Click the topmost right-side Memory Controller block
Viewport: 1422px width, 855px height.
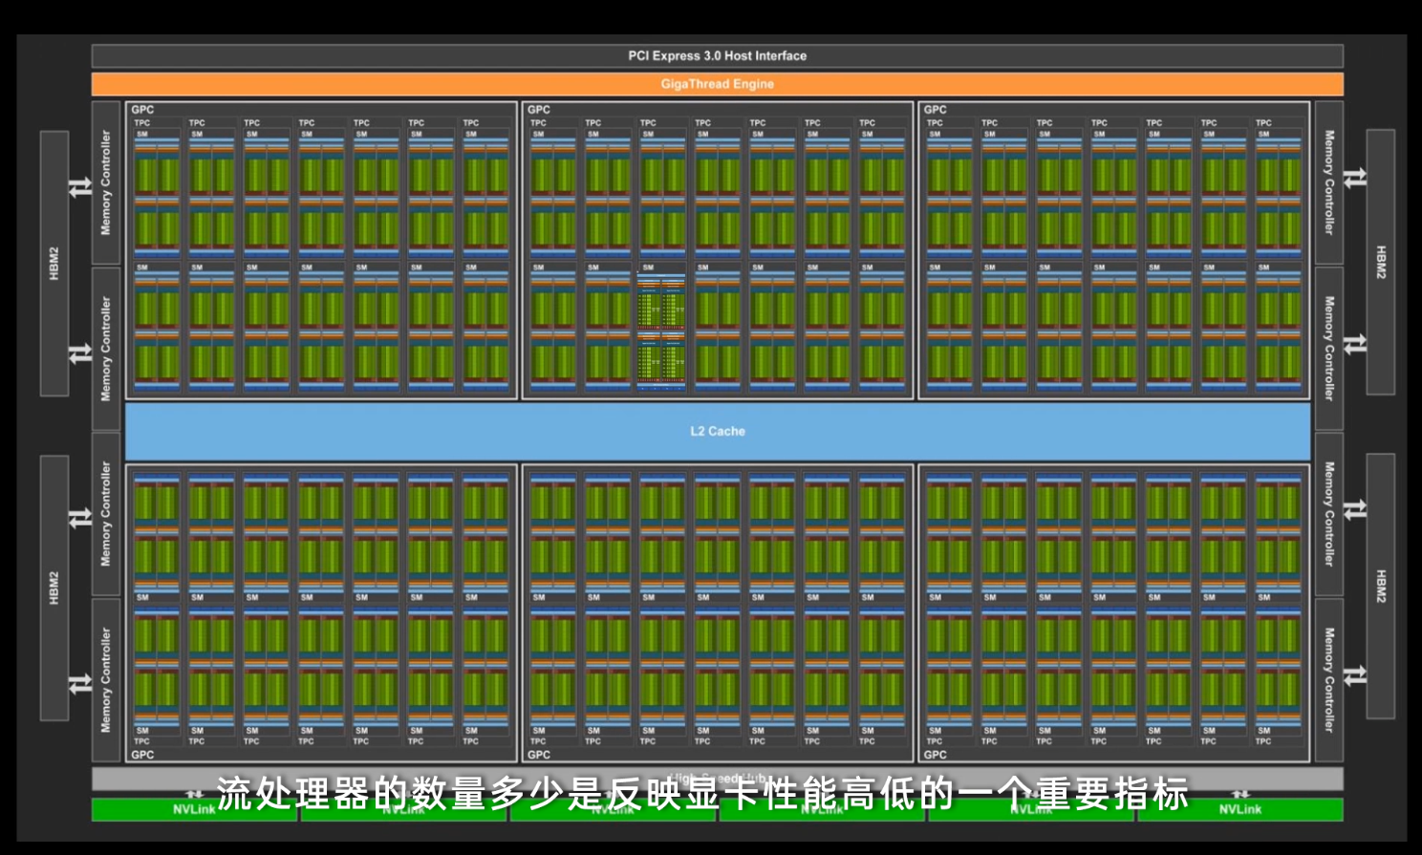point(1328,182)
